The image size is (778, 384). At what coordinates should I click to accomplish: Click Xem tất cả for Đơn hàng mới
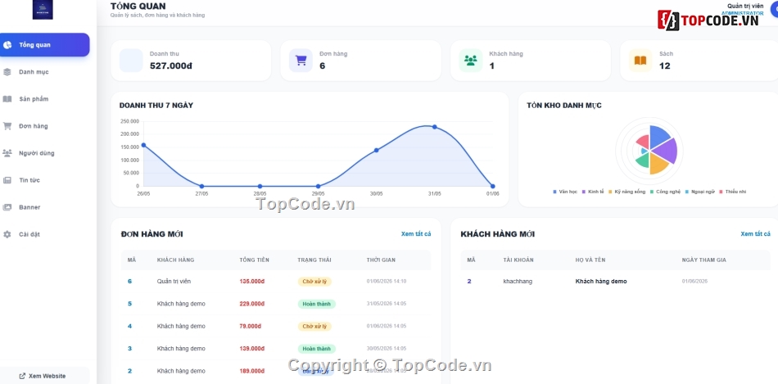coord(416,234)
